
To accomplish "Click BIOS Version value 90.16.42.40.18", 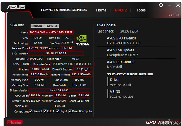I will pos(56,54).
